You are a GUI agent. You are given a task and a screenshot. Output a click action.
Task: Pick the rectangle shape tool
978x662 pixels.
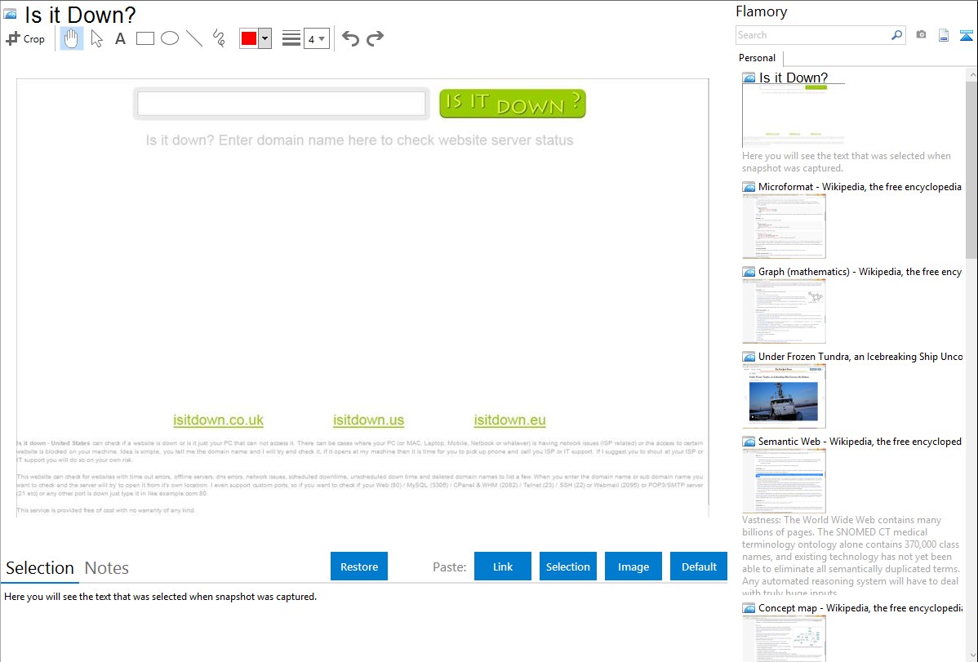(x=144, y=38)
